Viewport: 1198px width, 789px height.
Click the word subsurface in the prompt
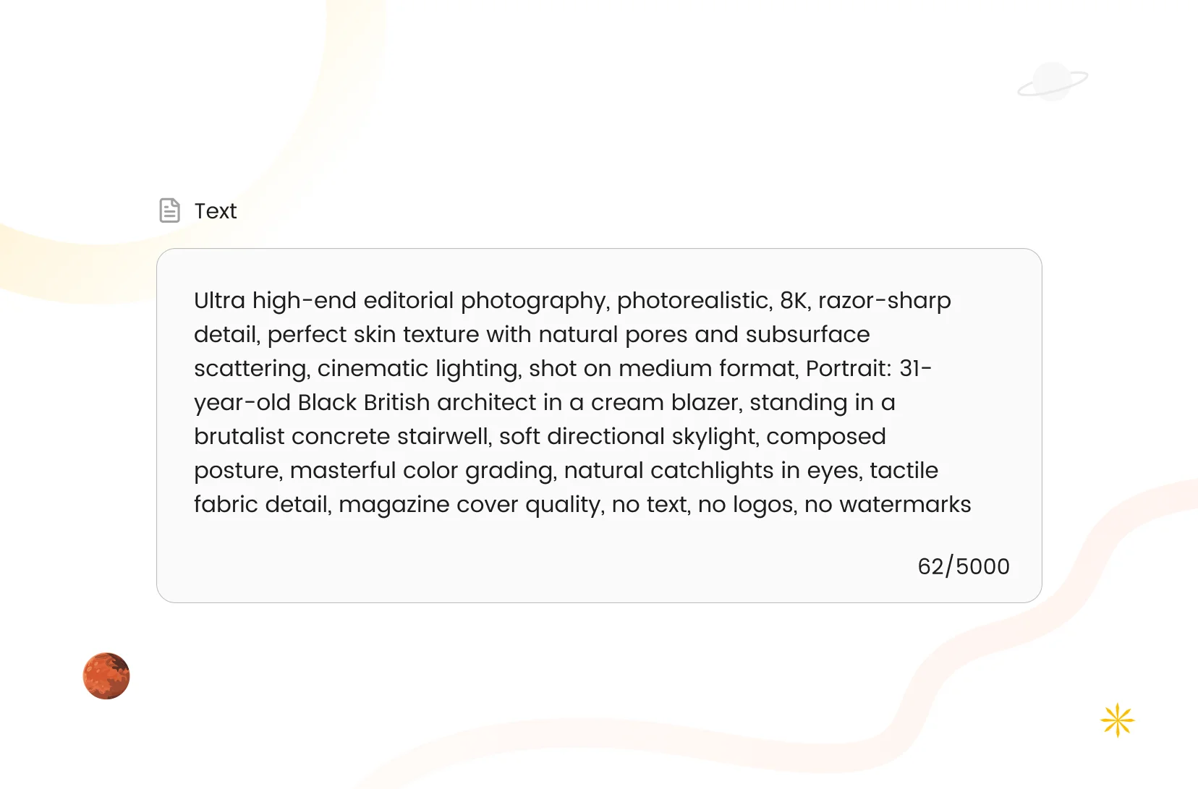tap(807, 334)
